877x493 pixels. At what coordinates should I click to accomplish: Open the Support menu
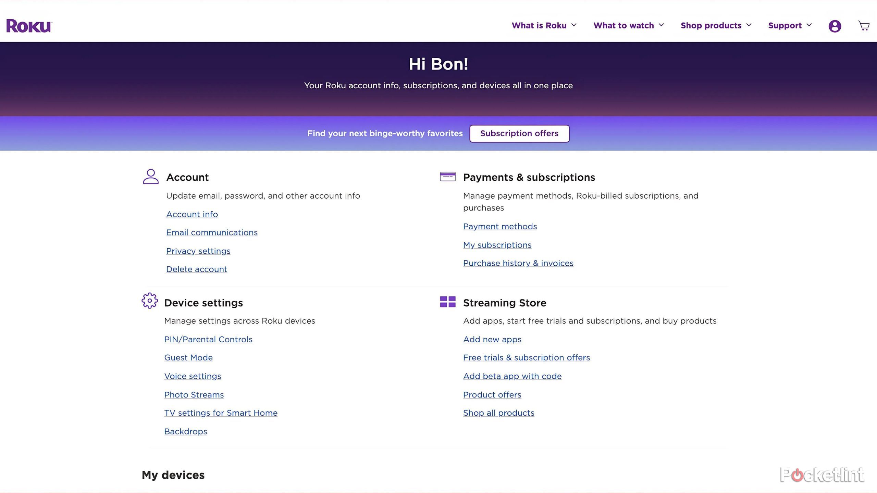coord(790,26)
